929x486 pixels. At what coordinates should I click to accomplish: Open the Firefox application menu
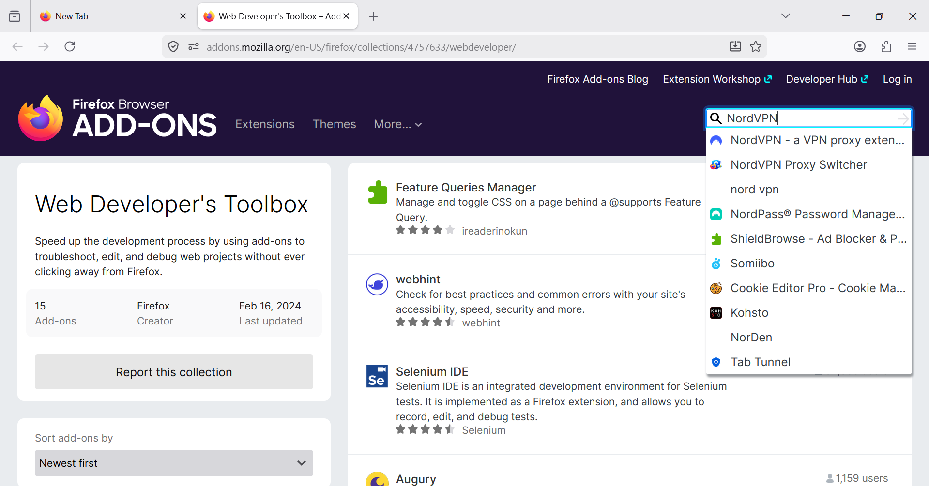[x=912, y=47]
